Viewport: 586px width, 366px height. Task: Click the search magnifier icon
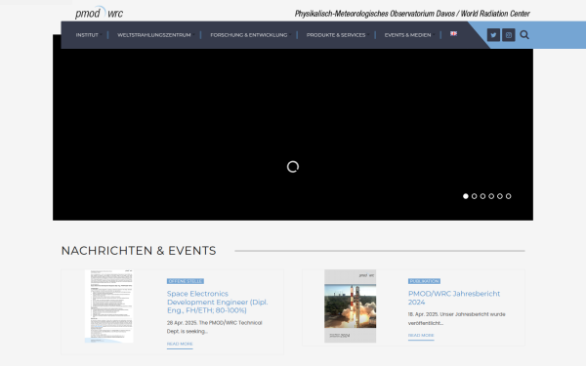click(524, 35)
